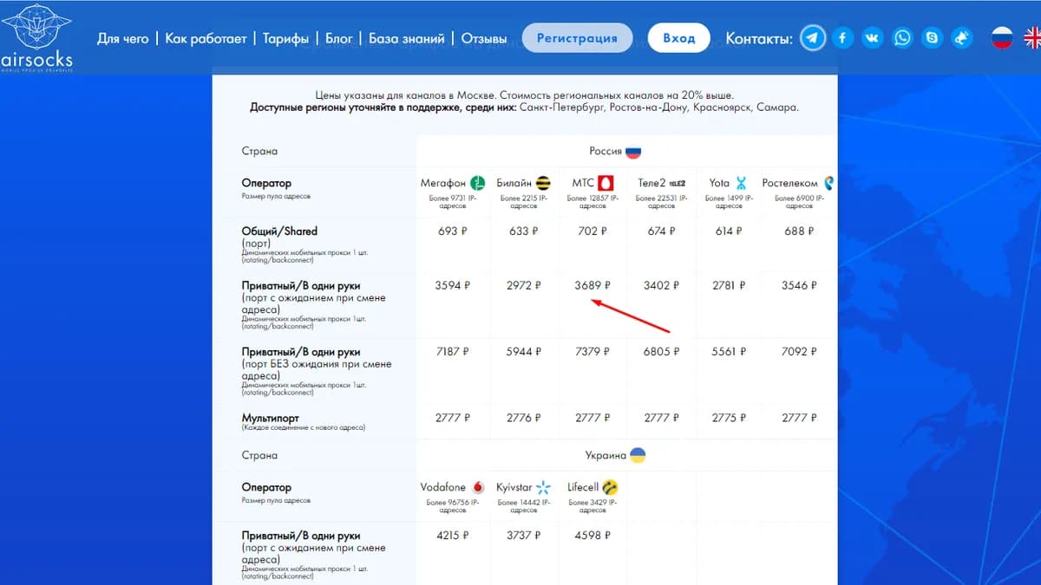1041x585 pixels.
Task: Click the Вход button
Action: (679, 38)
